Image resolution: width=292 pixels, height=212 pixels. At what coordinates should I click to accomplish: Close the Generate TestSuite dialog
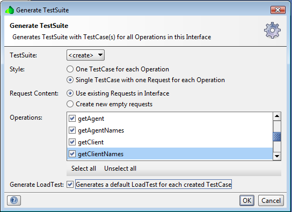[278, 10]
